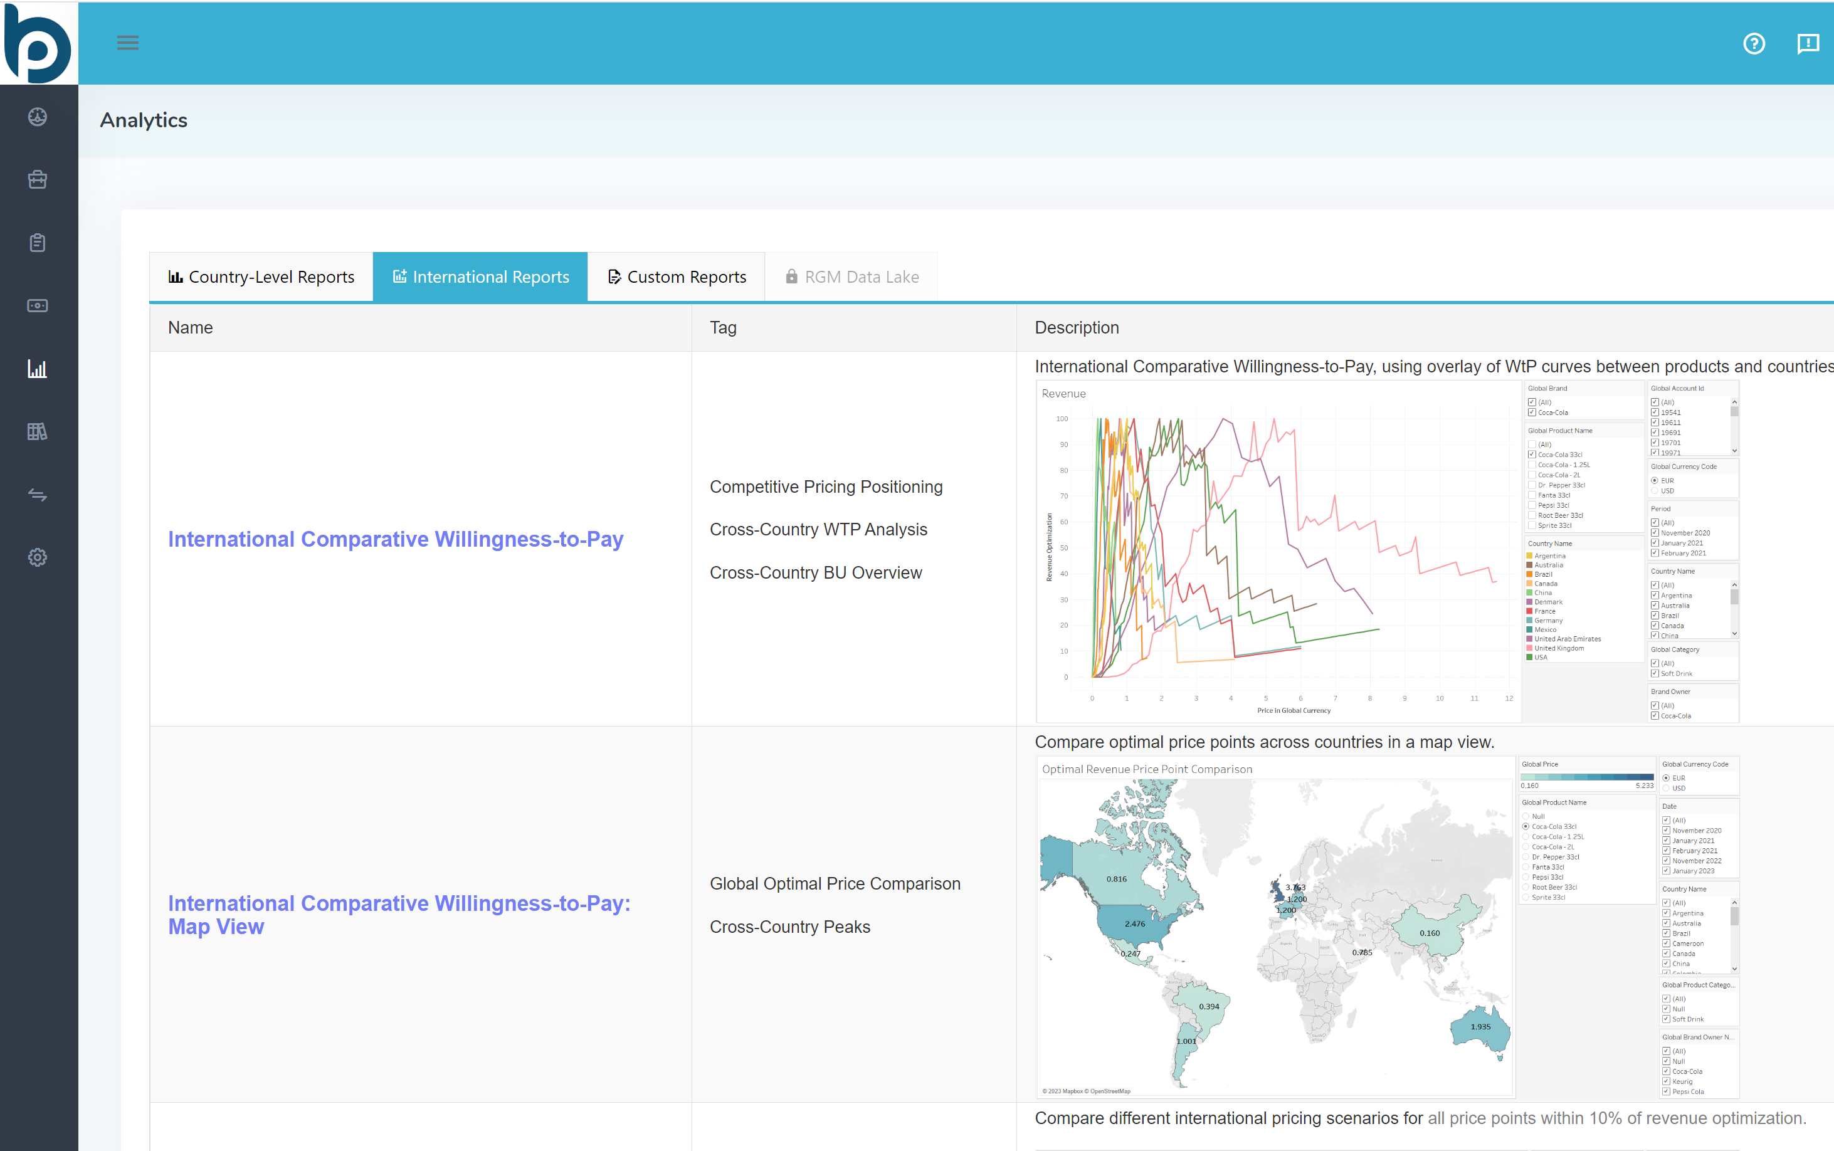This screenshot has height=1151, width=1834.
Task: Click USA green swatch in country legend
Action: point(1529,657)
